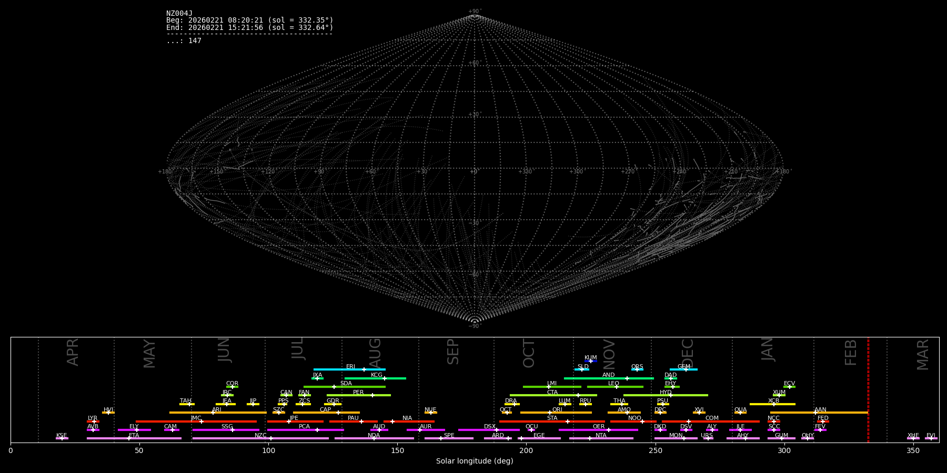The image size is (947, 473).
Task: Select the XHE shower label
Action: [913, 435]
